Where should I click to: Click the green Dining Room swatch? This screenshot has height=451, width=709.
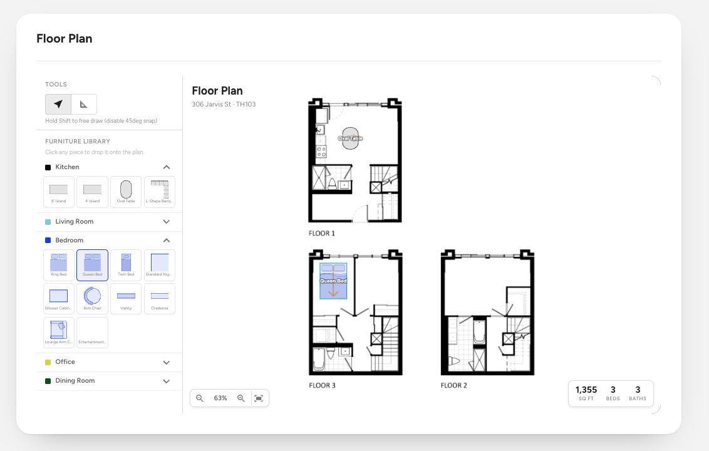48,381
